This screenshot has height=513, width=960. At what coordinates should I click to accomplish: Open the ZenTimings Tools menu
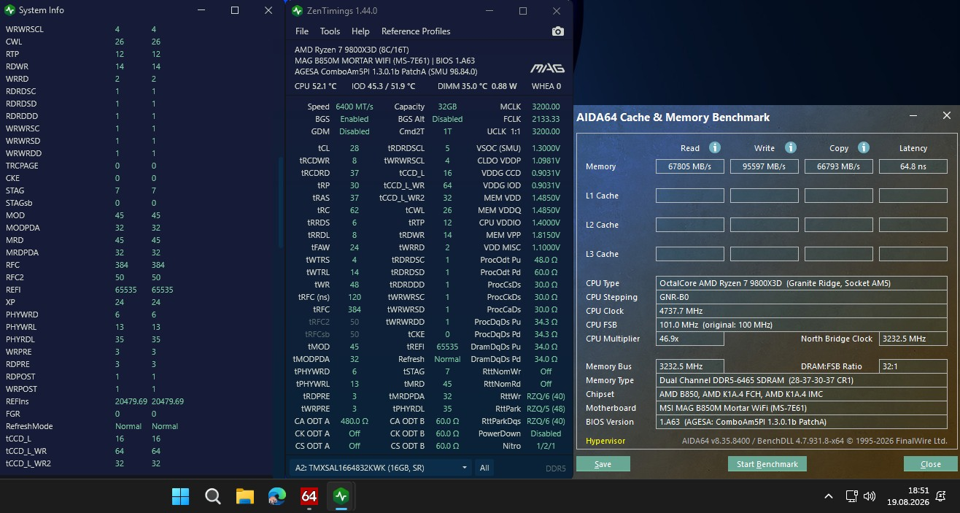[330, 31]
